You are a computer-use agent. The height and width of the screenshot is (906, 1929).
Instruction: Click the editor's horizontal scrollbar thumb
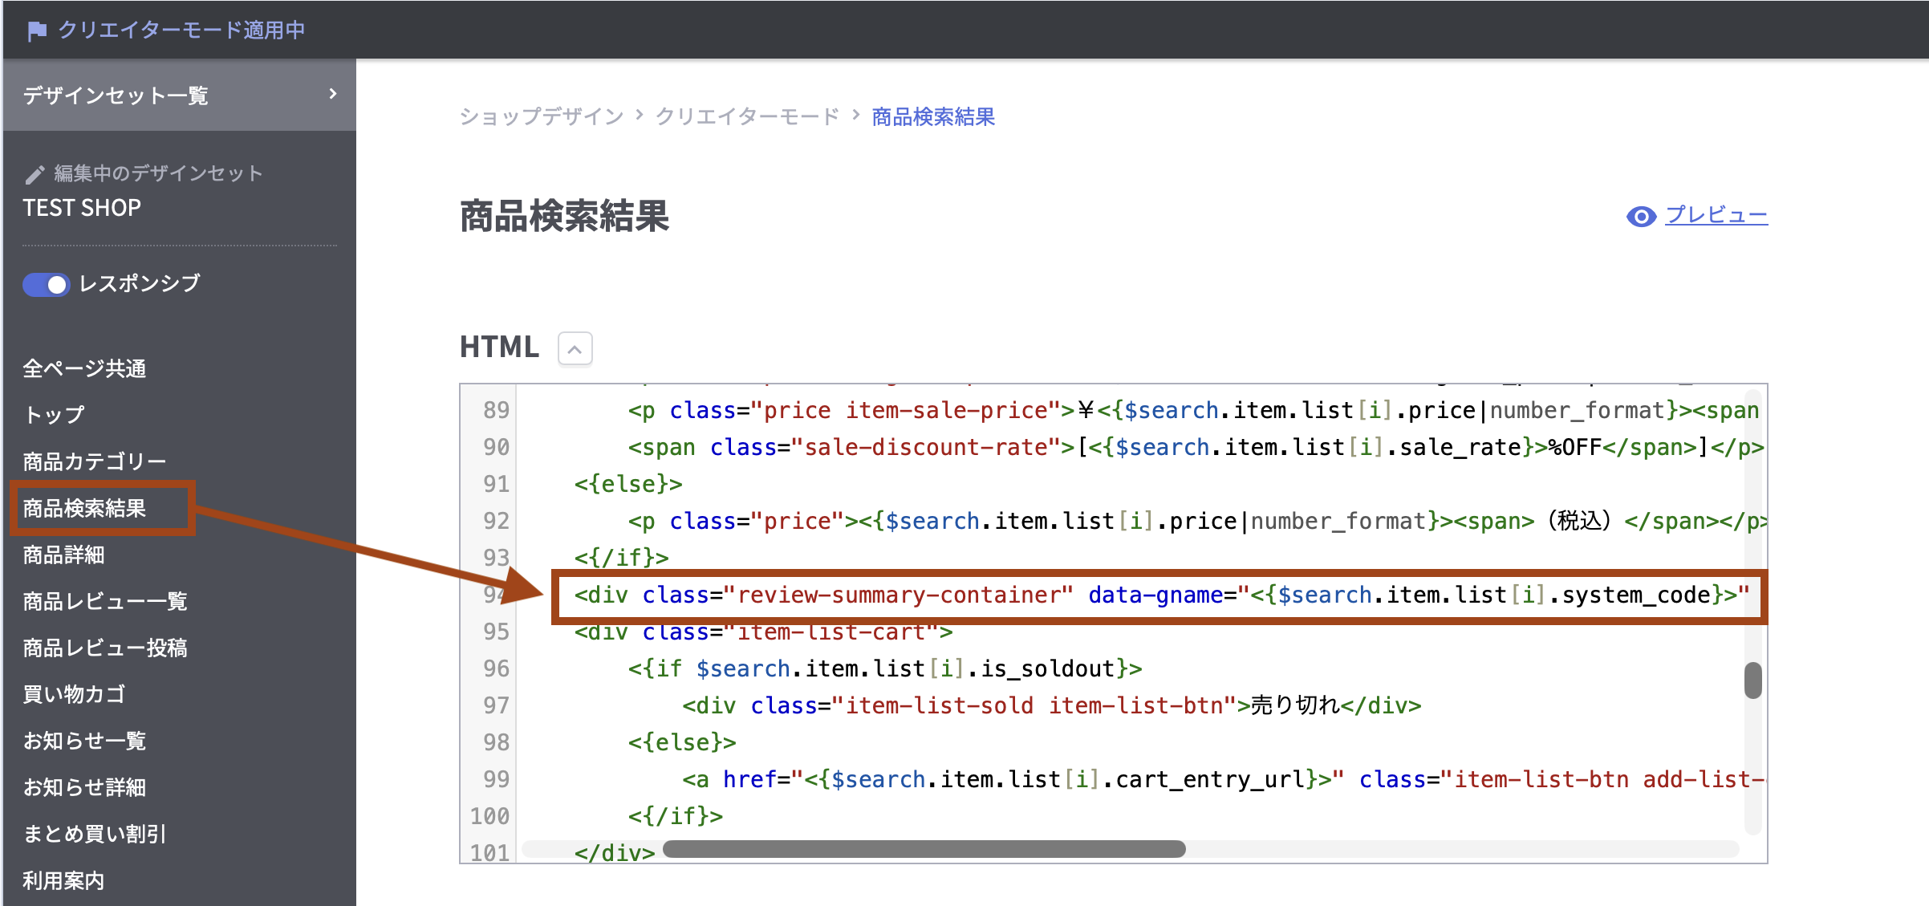pyautogui.click(x=923, y=849)
